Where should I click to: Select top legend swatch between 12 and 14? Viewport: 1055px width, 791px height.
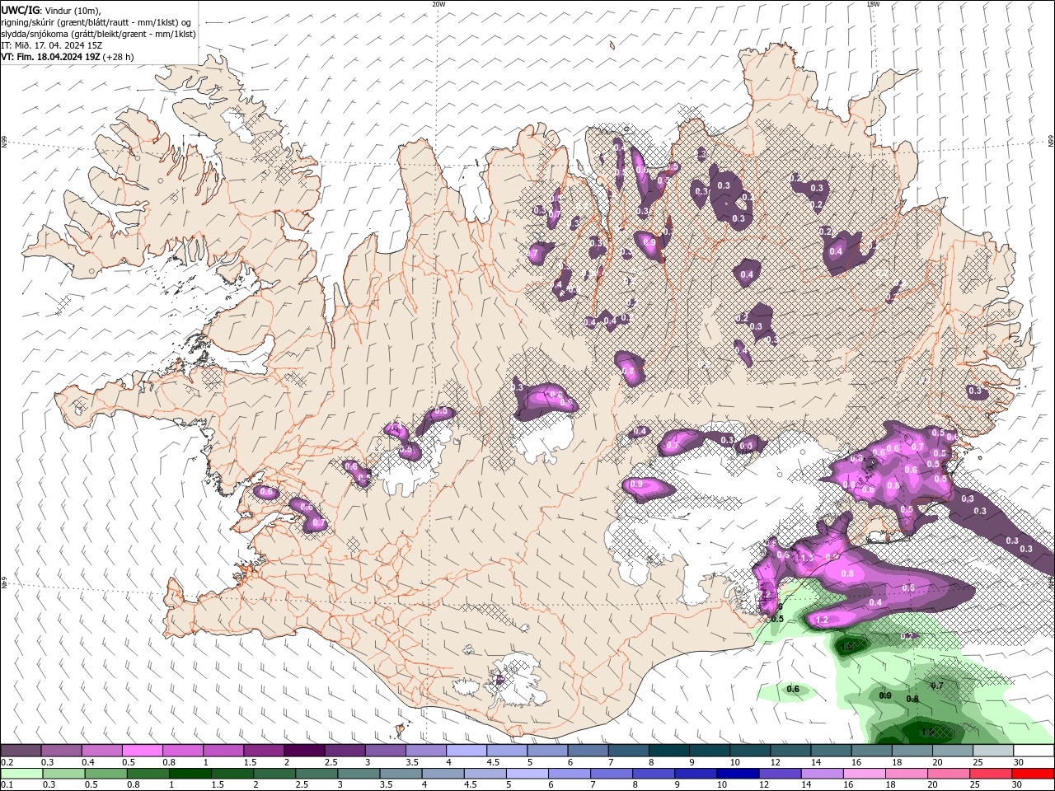(790, 751)
